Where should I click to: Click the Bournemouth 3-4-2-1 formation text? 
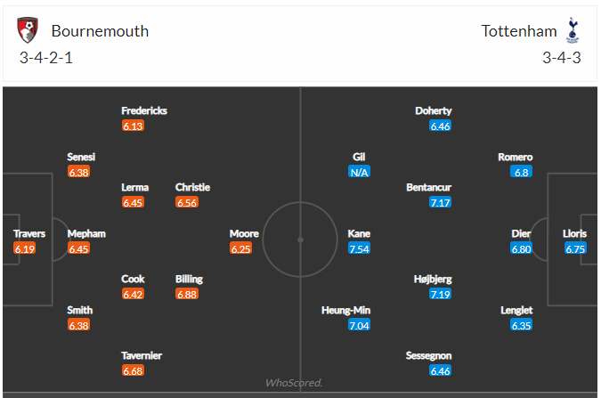click(x=46, y=58)
